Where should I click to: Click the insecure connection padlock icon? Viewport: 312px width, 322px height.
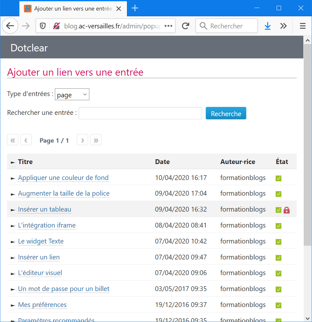56,26
